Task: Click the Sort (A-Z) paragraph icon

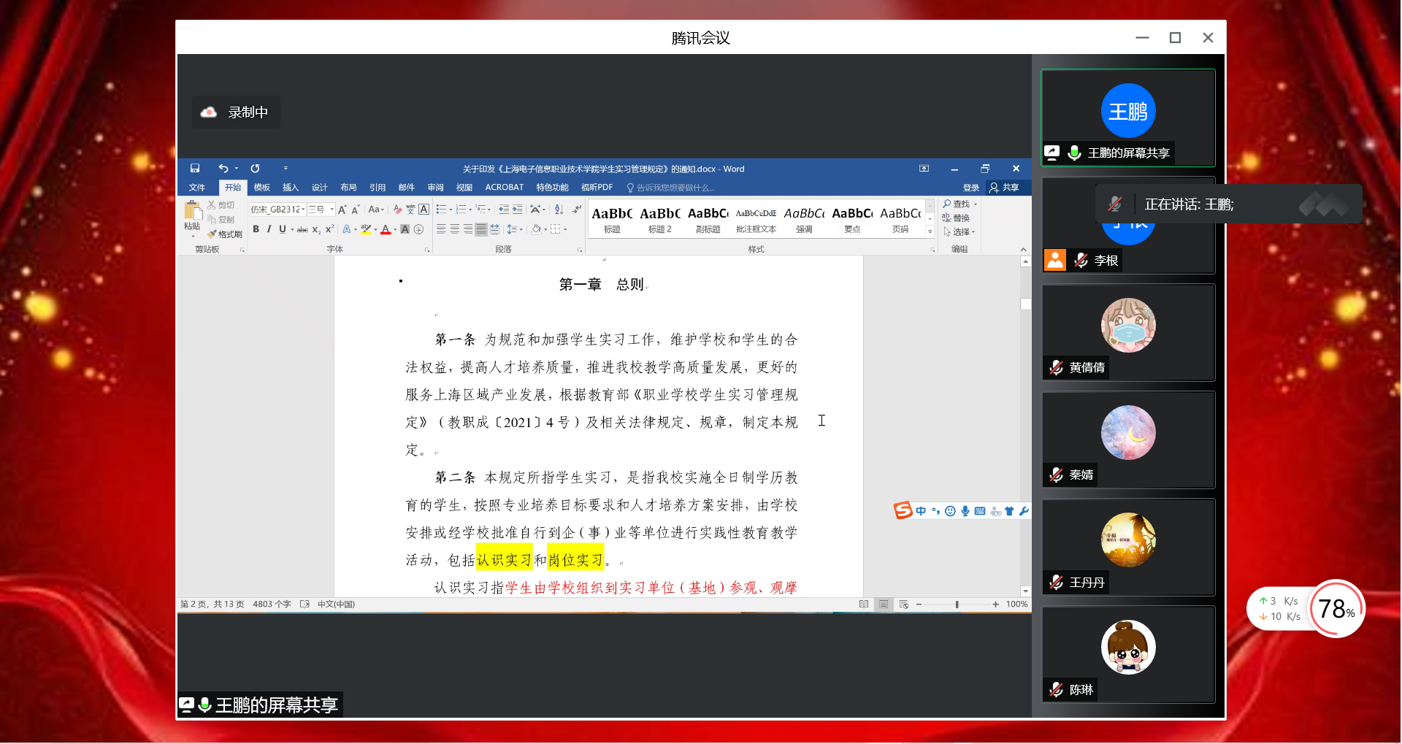Action: [559, 210]
